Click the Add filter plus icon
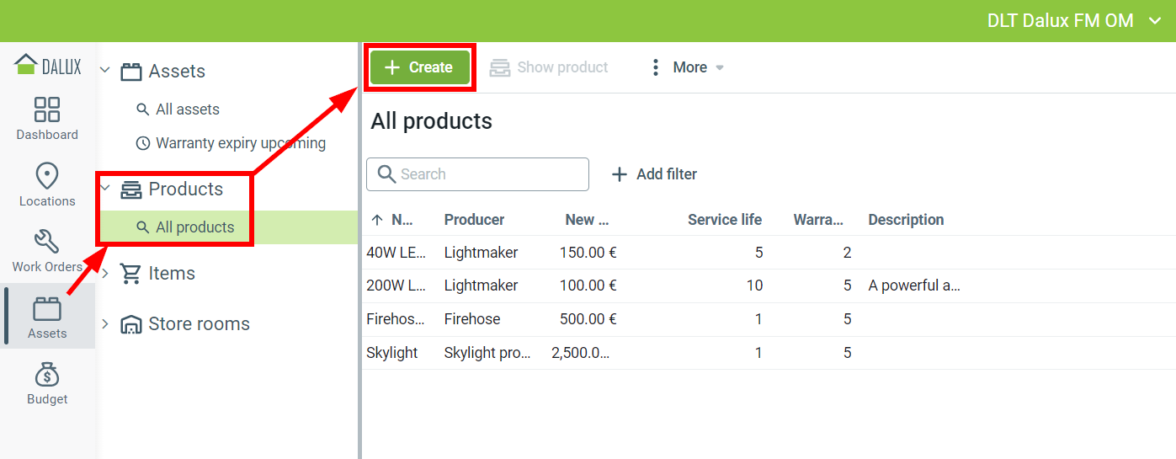The width and height of the screenshot is (1176, 459). (620, 174)
